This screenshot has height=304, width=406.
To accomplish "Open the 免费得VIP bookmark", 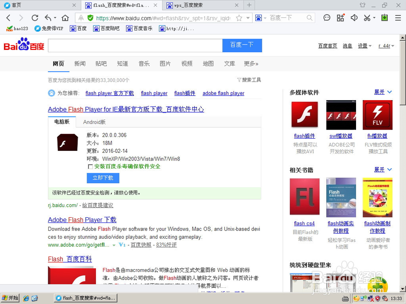I will tap(49, 28).
